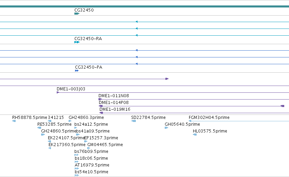Click the CG32450-PA label text
The image size is (289, 177).
89,67
